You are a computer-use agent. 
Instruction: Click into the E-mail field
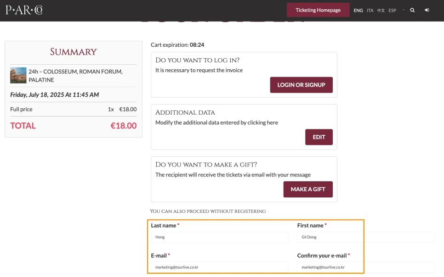pyautogui.click(x=219, y=267)
